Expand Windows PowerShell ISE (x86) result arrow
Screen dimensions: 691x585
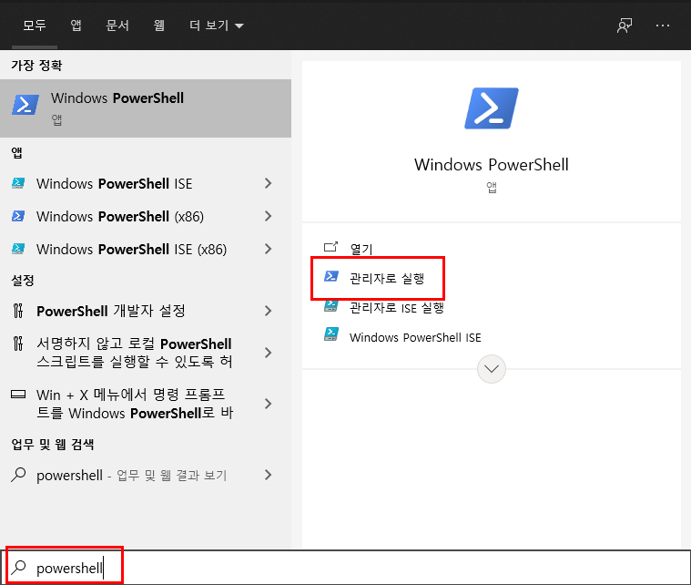268,249
